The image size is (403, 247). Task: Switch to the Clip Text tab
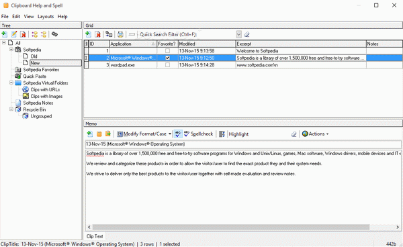[x=95, y=236]
